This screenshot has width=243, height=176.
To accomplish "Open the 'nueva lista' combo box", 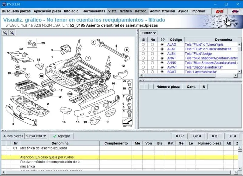I will point(36,136).
